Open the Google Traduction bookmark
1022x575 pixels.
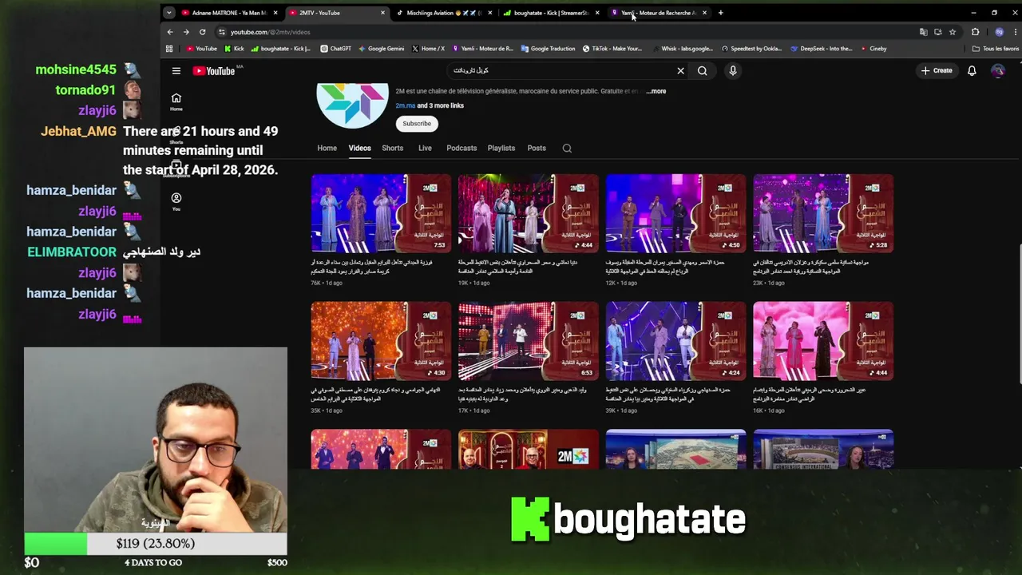click(548, 49)
